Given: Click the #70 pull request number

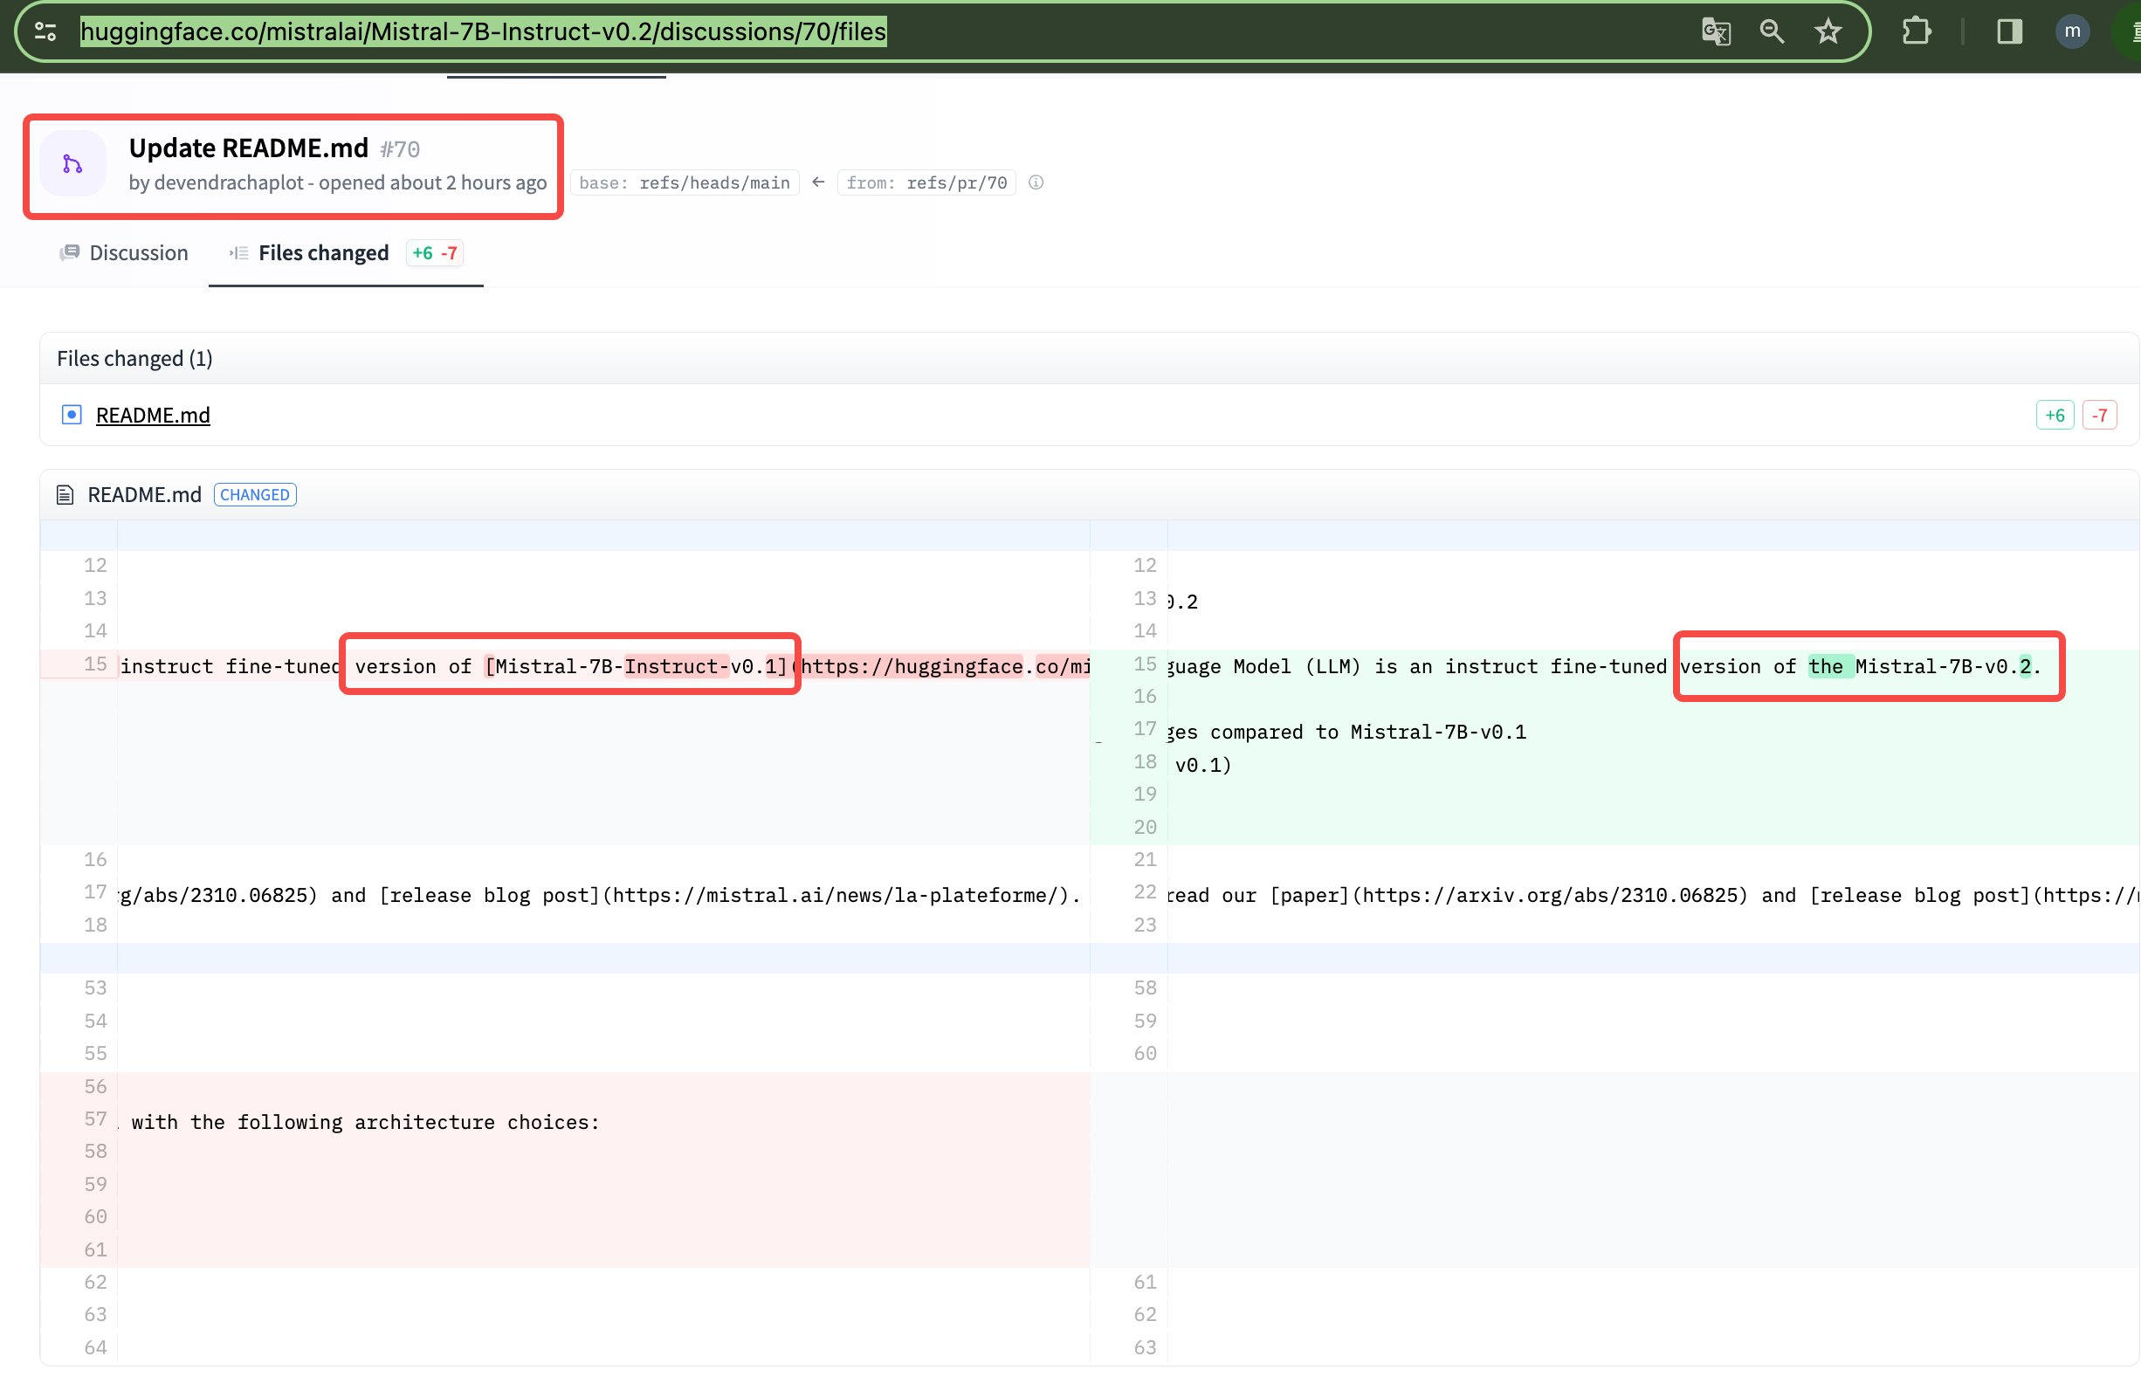Looking at the screenshot, I should coord(399,149).
